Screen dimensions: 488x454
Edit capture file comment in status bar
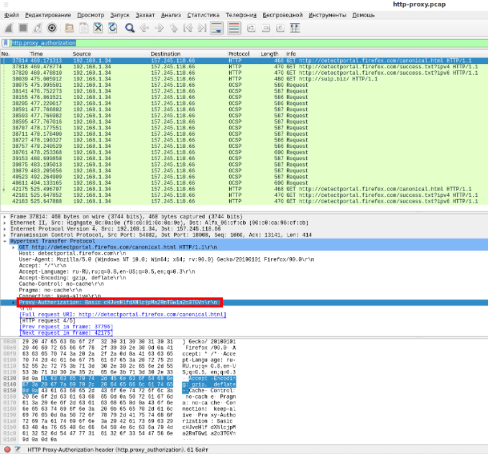click(17, 450)
